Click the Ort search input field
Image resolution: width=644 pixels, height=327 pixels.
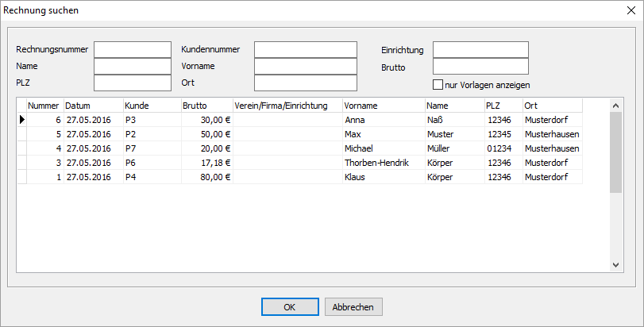pos(305,83)
